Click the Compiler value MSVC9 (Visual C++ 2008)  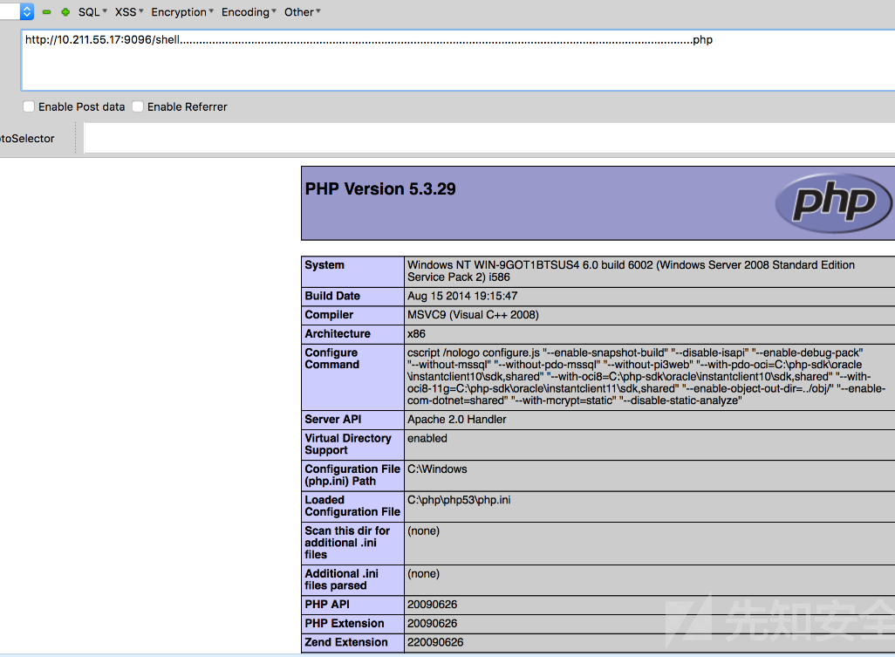click(473, 314)
